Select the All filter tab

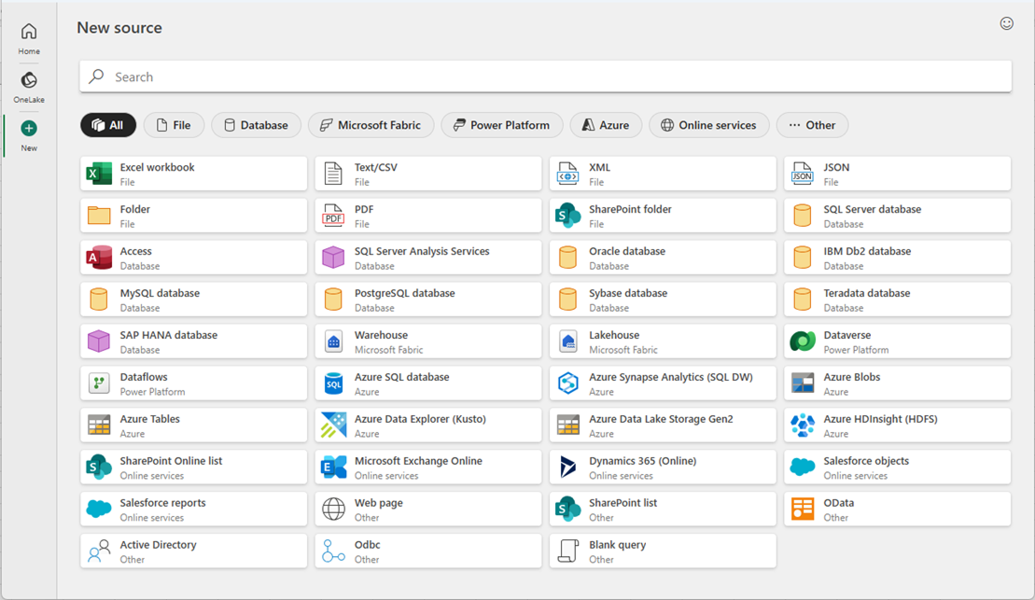pyautogui.click(x=108, y=125)
